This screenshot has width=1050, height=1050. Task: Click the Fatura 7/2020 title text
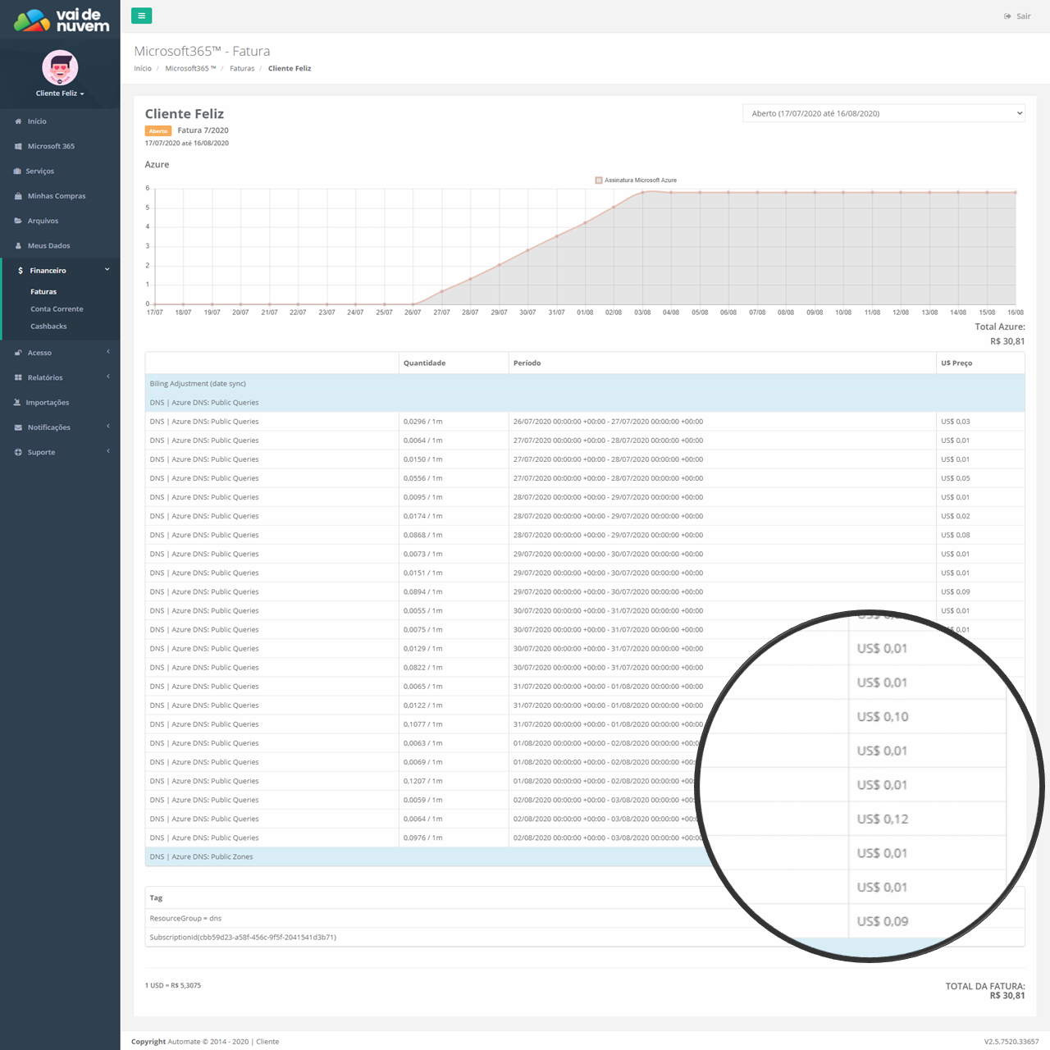[203, 130]
